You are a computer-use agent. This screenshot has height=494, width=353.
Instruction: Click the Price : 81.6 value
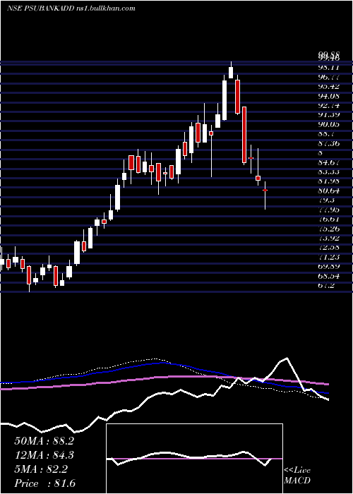click(x=44, y=483)
